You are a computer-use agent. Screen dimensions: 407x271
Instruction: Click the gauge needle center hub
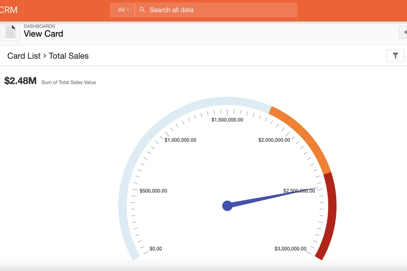point(227,205)
